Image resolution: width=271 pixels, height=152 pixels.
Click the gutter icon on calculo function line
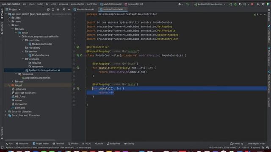78,68
